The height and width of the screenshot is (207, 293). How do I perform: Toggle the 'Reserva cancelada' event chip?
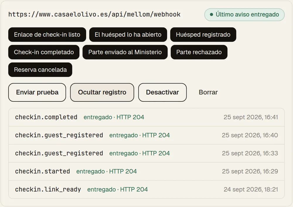click(40, 70)
